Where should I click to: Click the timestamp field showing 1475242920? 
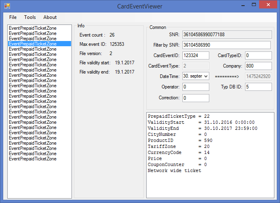pos(258,76)
